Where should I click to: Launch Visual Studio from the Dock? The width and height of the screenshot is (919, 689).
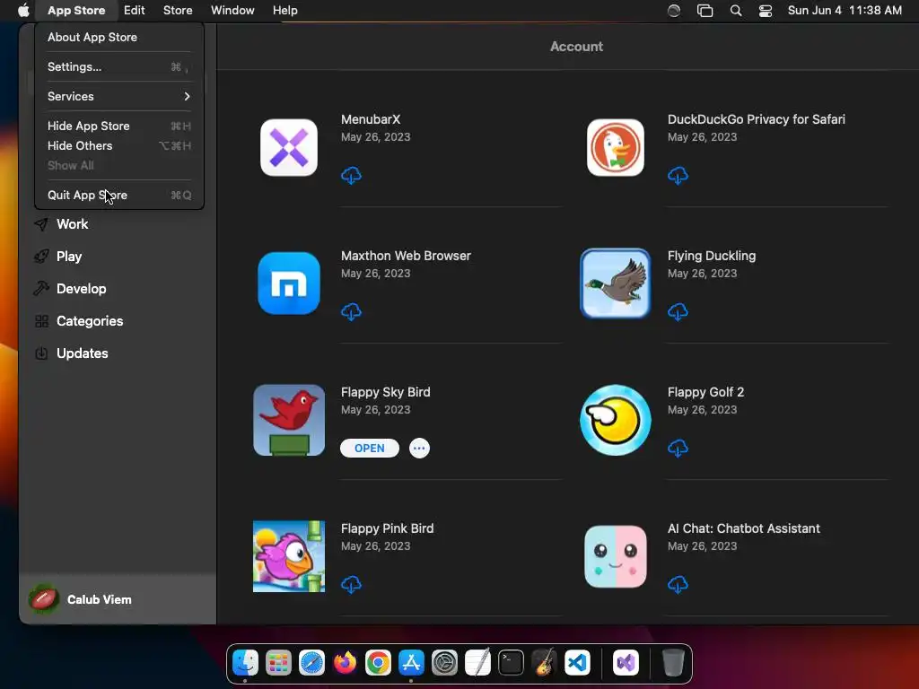tap(626, 663)
